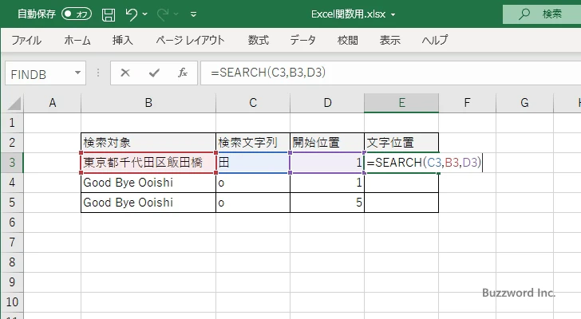This screenshot has height=319, width=581.
Task: Click empty cell E5 in table
Action: pyautogui.click(x=401, y=203)
